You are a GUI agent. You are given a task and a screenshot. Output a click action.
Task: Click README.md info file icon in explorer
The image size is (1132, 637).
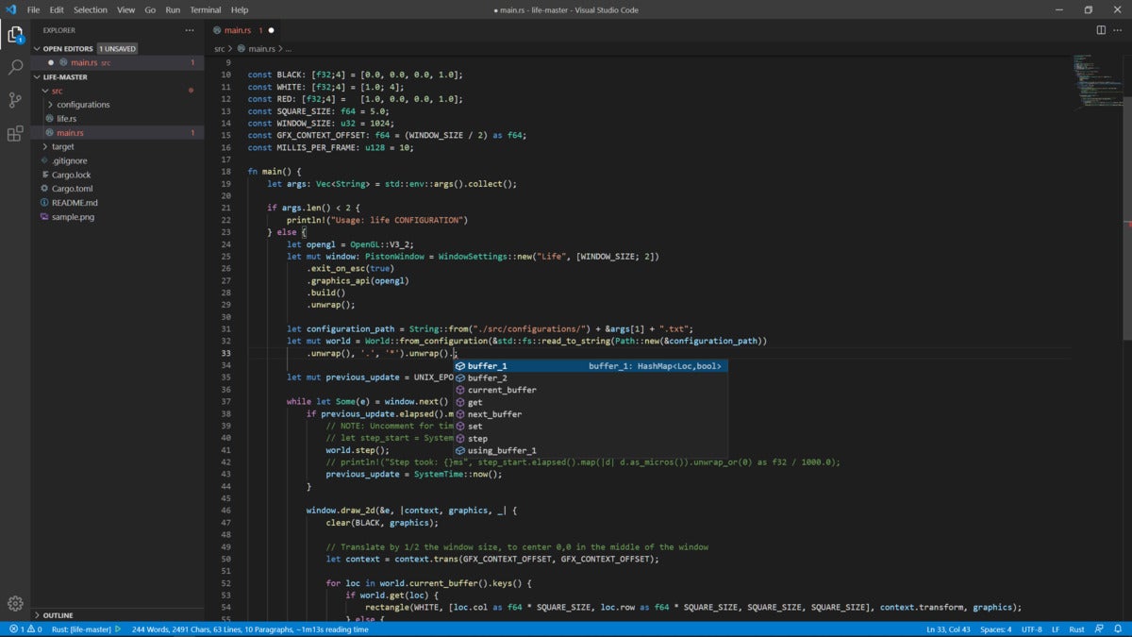coord(44,203)
